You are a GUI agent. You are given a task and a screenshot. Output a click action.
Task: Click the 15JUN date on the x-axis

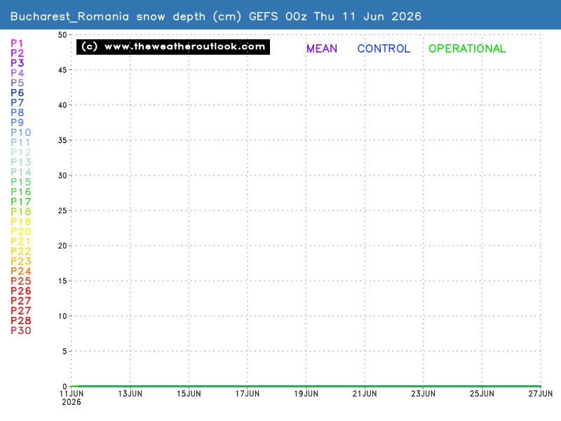189,394
